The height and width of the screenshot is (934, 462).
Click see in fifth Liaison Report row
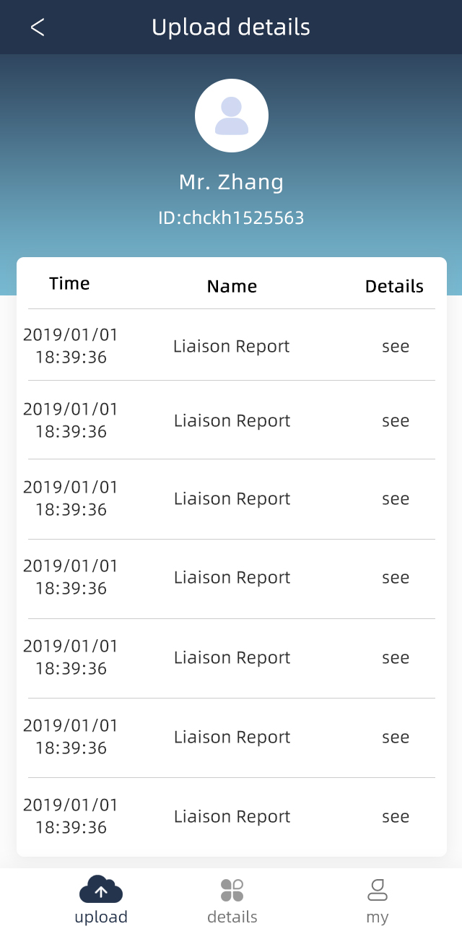pos(396,657)
